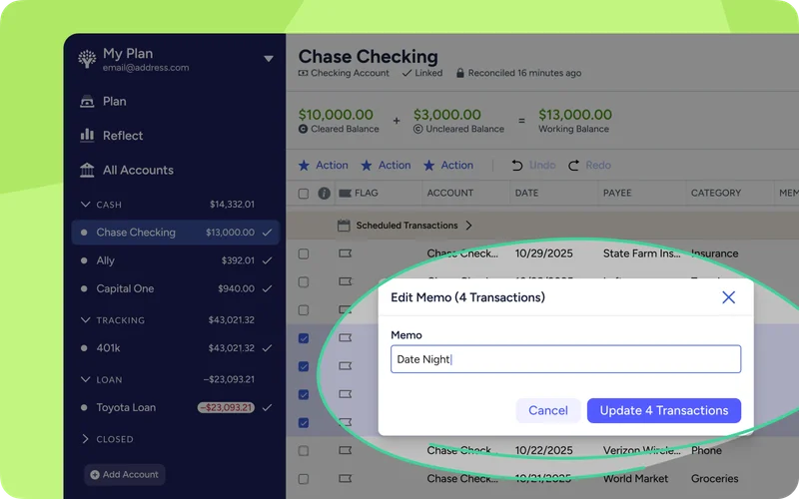Image resolution: width=799 pixels, height=499 pixels.
Task: Sort by the ACCOUNT column
Action: pos(450,193)
